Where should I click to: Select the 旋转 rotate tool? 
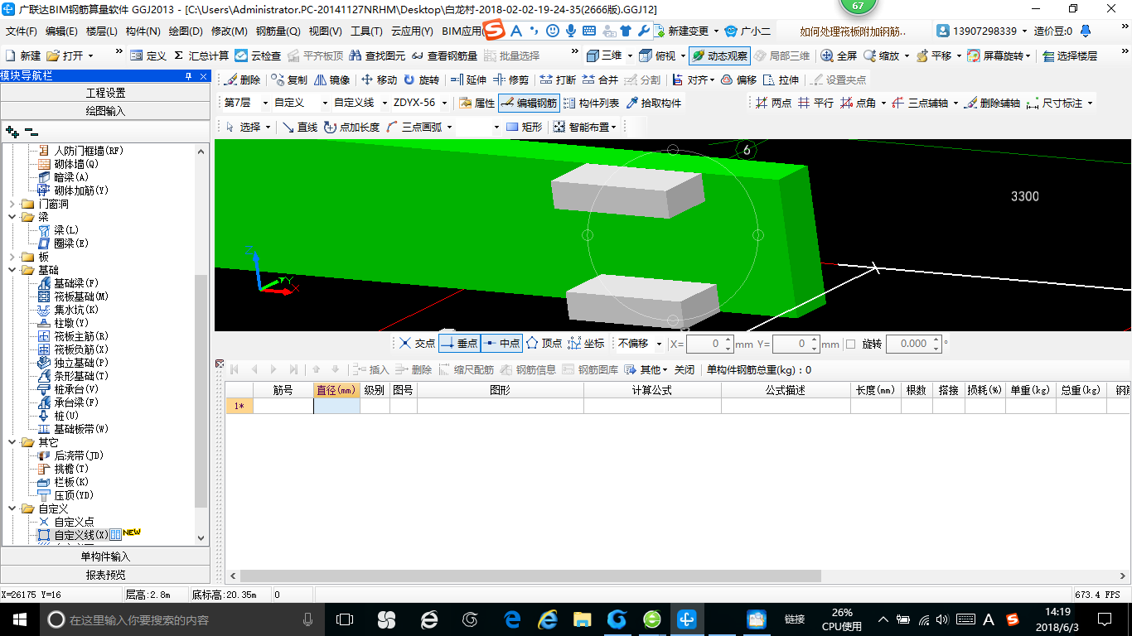[x=421, y=79]
